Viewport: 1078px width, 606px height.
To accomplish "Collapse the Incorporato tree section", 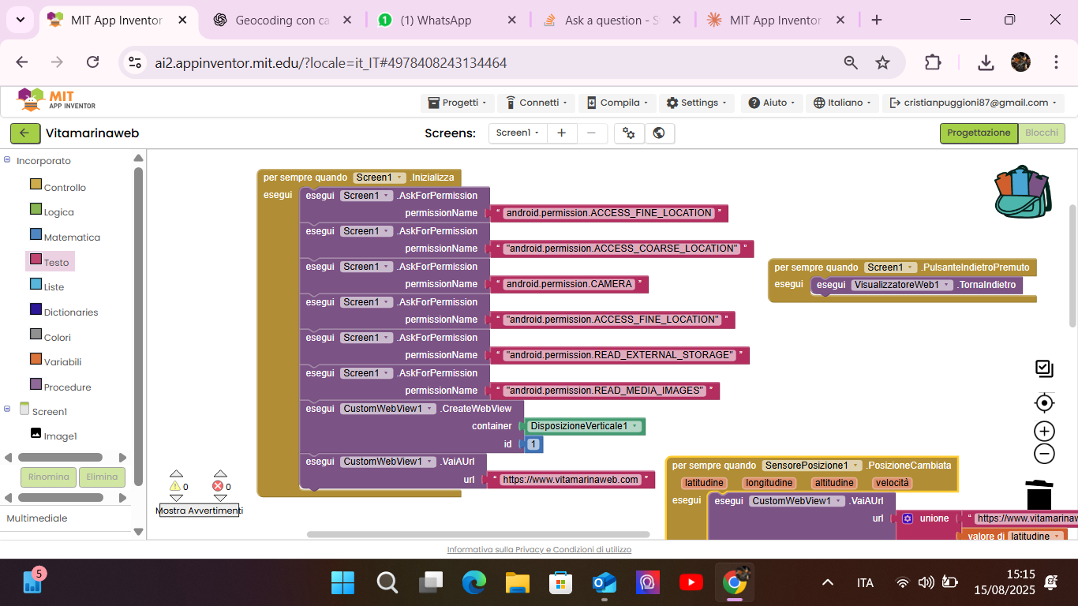I will point(7,160).
